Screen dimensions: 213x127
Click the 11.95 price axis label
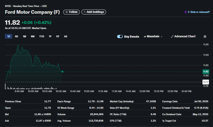206,45
